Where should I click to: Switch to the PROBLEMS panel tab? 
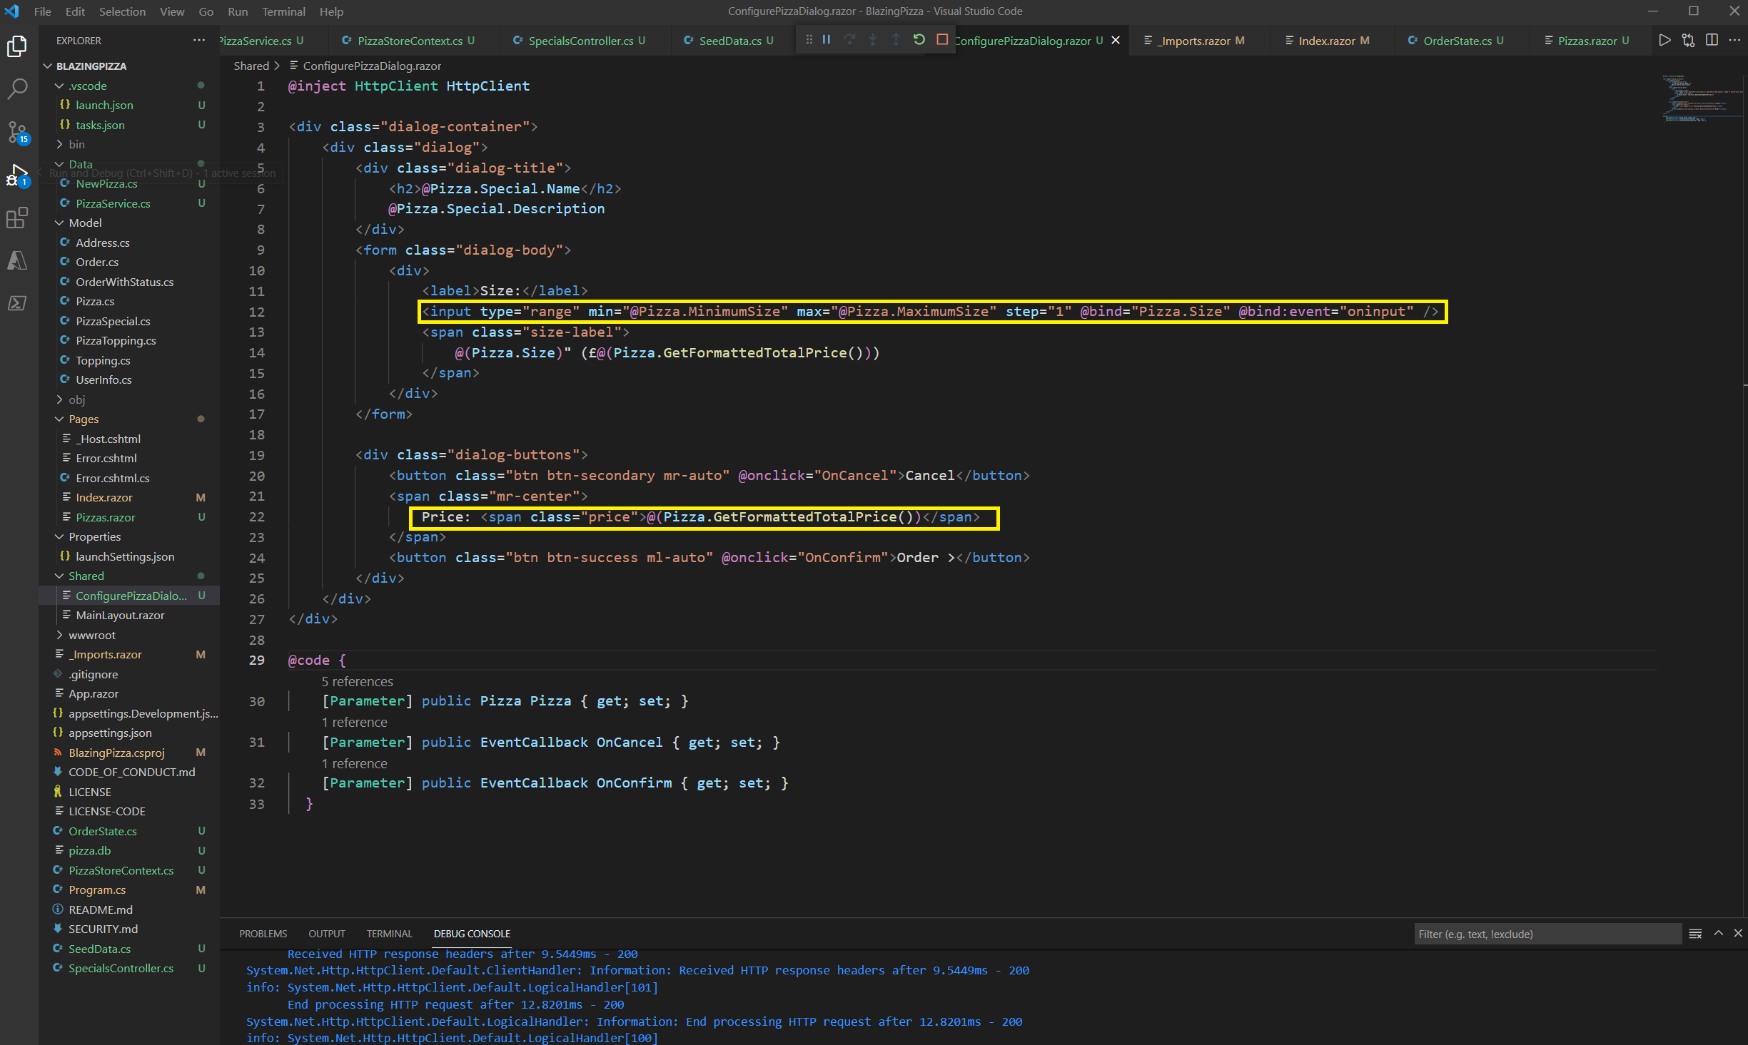tap(263, 934)
